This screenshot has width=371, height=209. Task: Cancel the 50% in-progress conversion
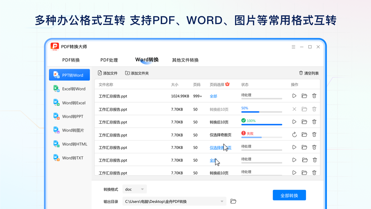point(294,109)
